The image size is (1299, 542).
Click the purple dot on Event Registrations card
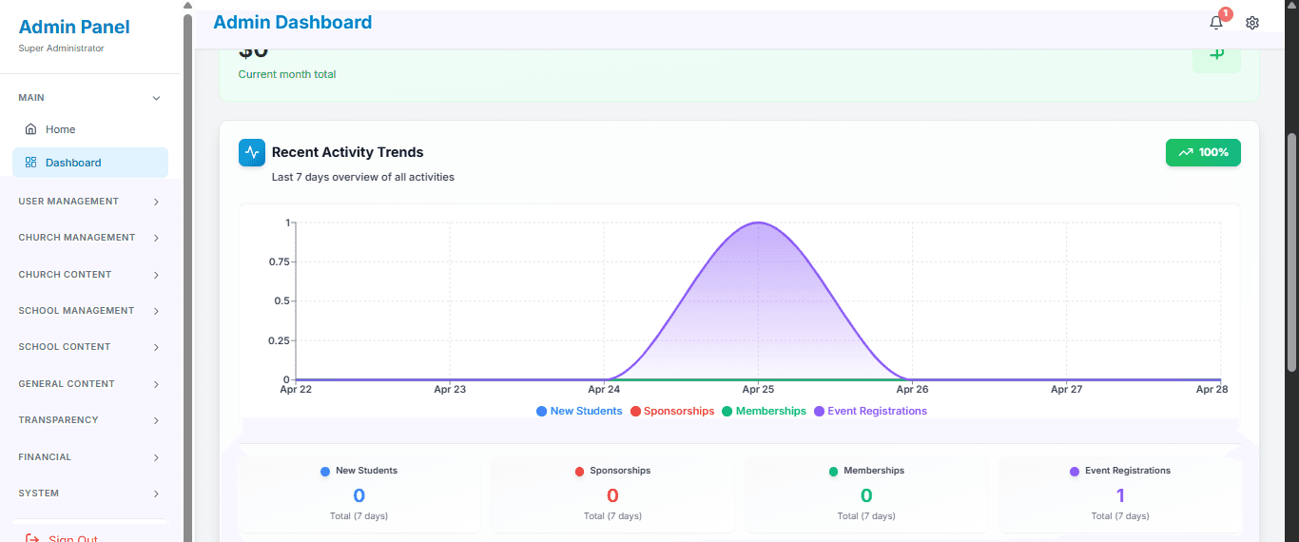click(x=1075, y=472)
